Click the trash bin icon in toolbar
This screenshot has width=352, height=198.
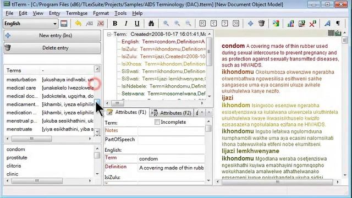click(x=262, y=23)
